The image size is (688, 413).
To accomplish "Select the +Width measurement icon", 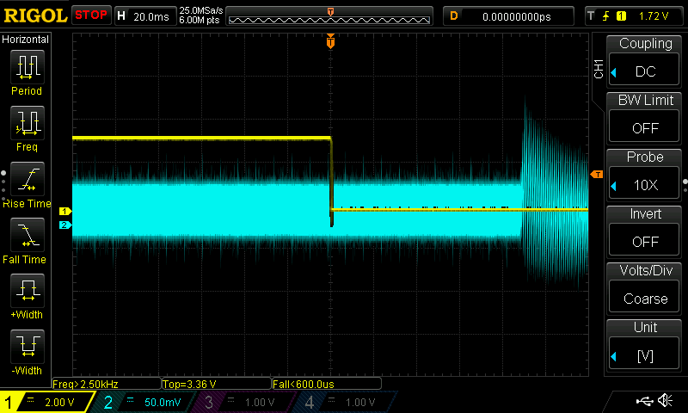I will tap(27, 292).
